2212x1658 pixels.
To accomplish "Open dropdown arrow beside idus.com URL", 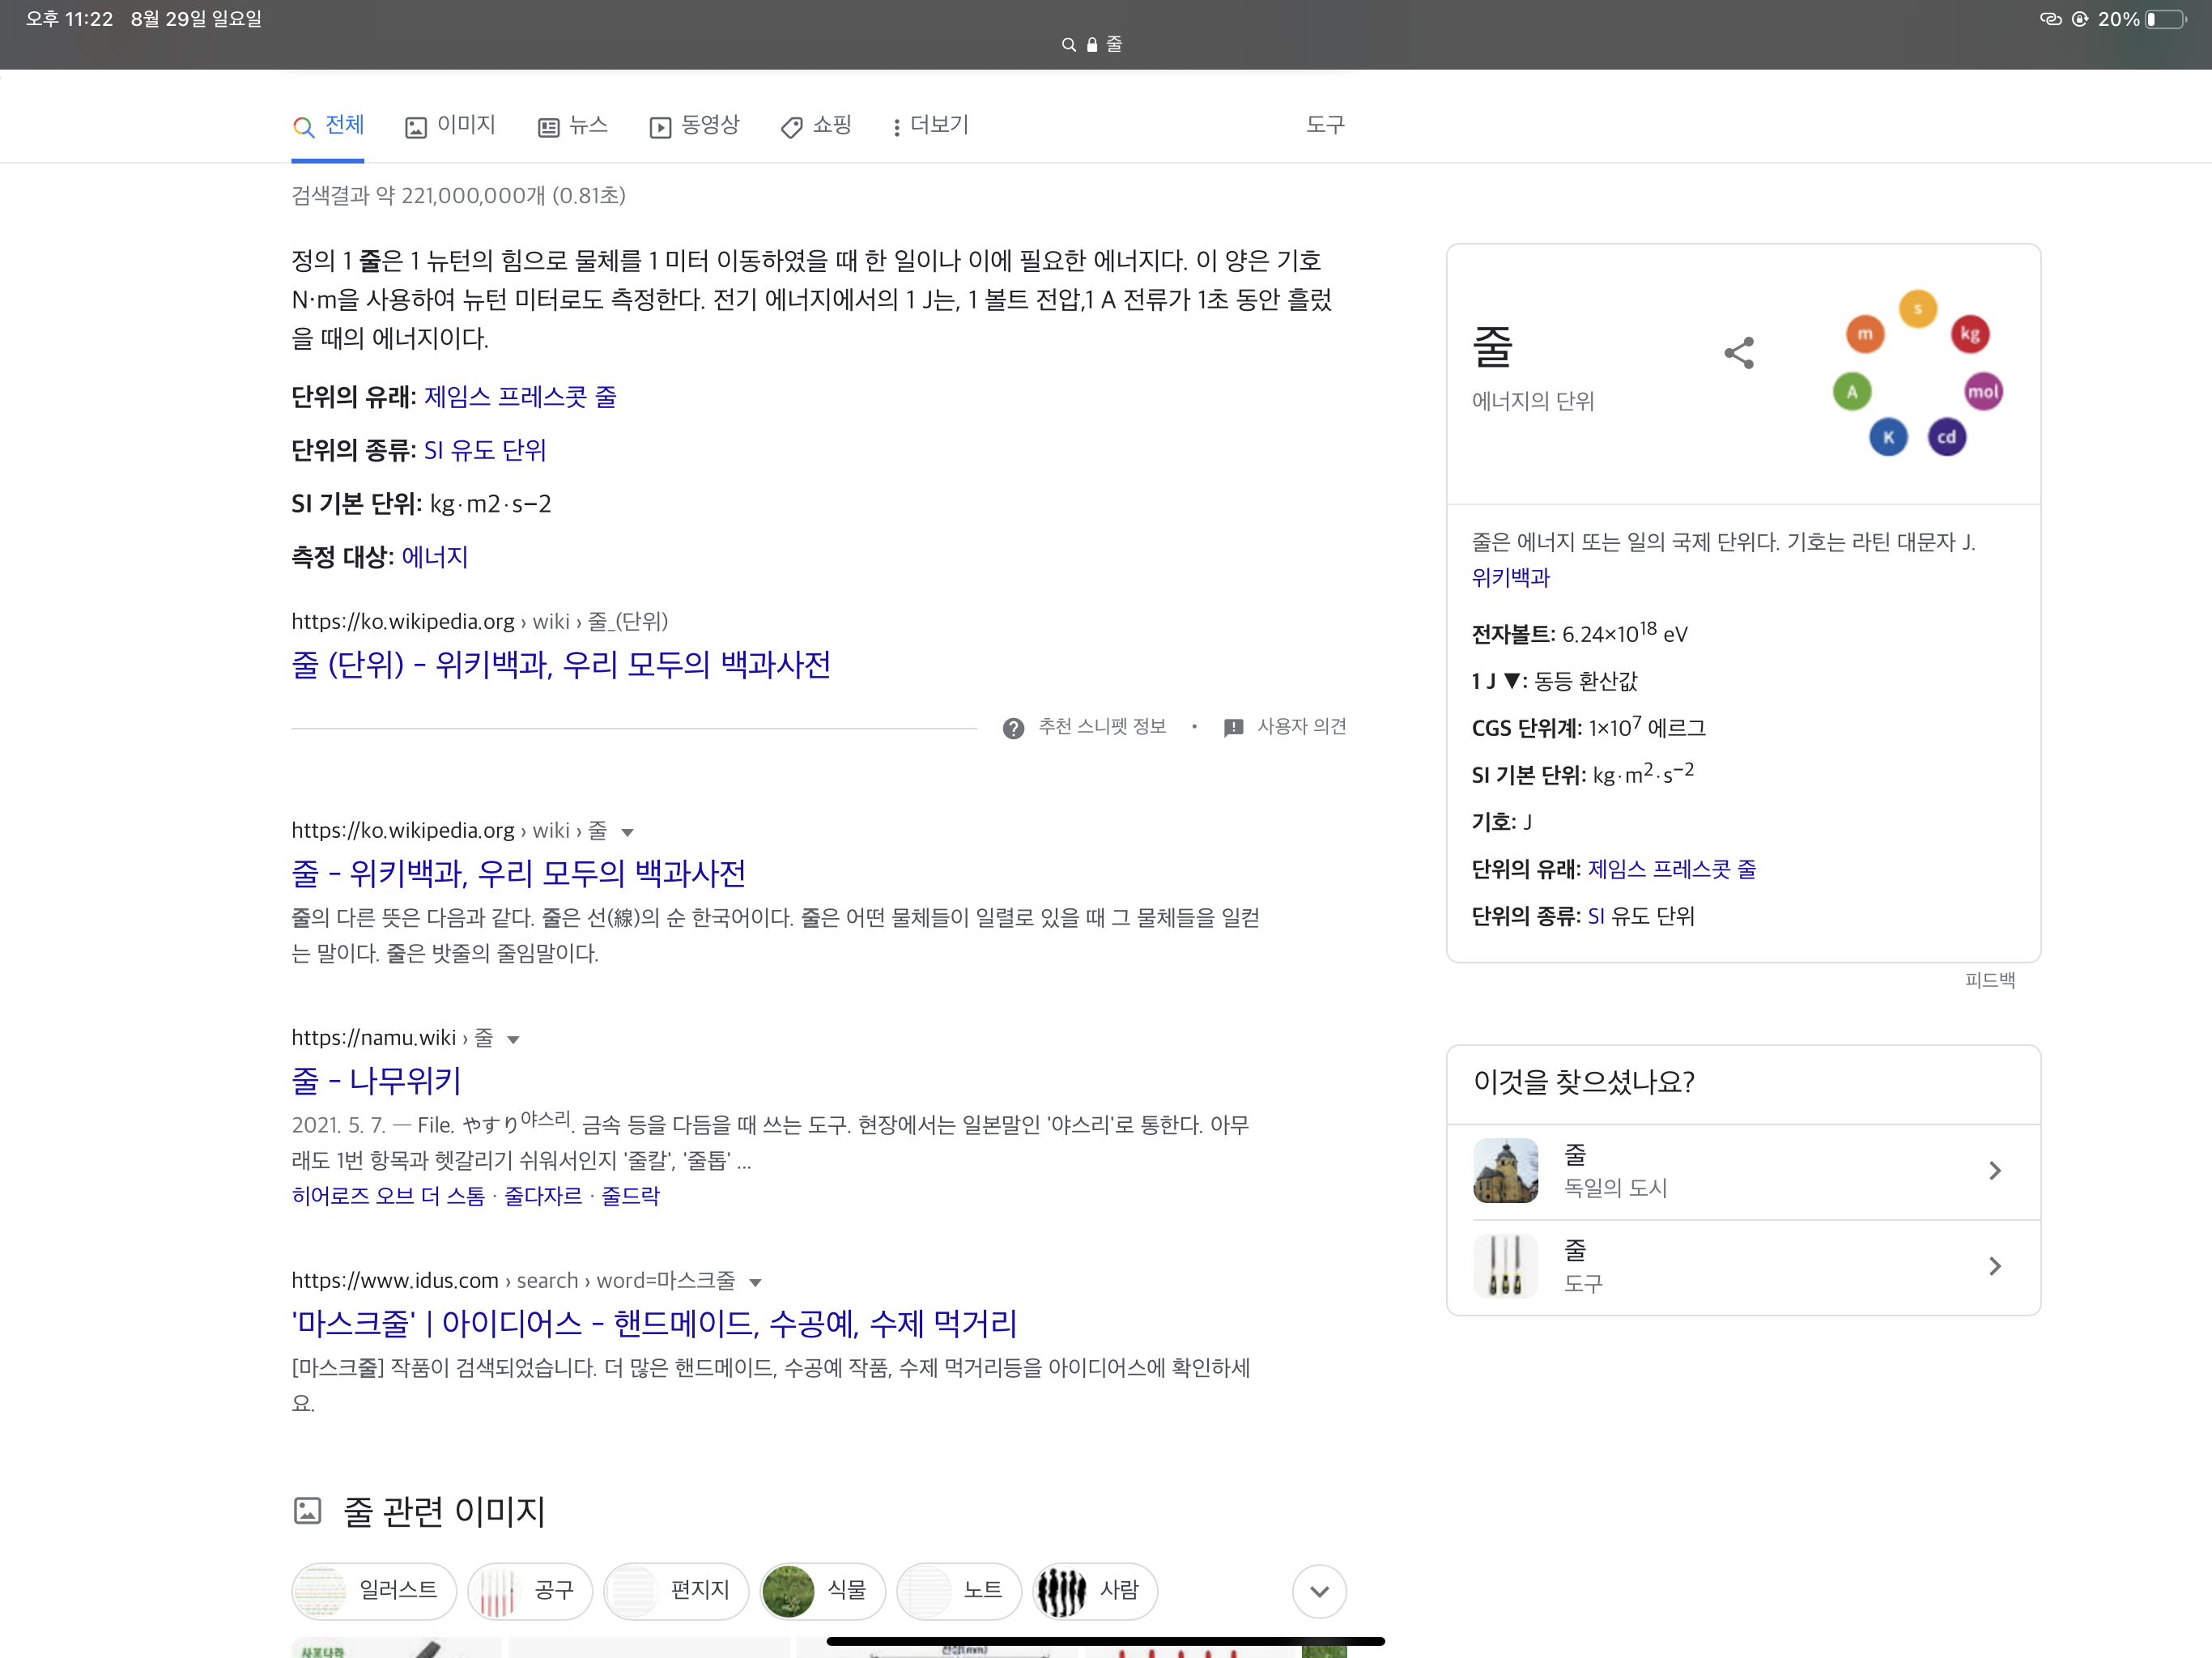I will click(x=756, y=1283).
